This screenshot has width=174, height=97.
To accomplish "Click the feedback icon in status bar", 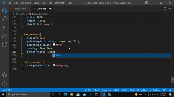I will click(x=164, y=90).
